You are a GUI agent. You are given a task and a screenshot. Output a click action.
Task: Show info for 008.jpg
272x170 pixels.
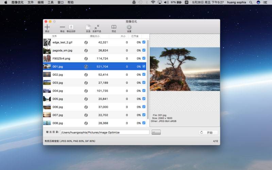(86, 123)
